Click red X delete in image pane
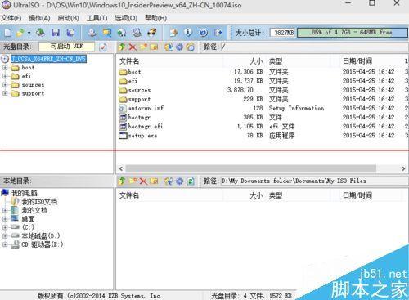 [x=133, y=47]
